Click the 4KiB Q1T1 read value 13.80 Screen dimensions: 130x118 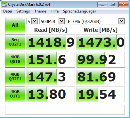coord(51,94)
